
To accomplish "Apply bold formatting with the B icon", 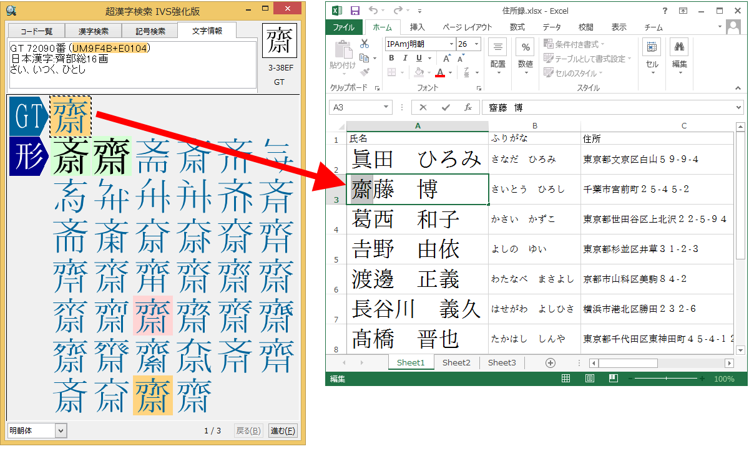I will click(391, 58).
